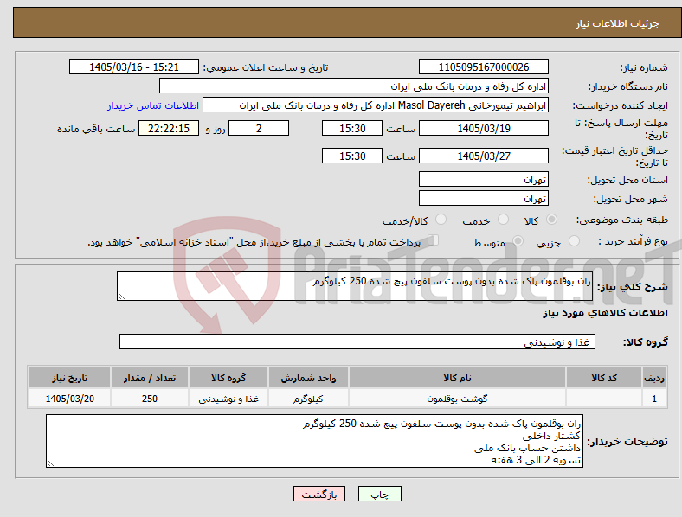
Task: Toggle the Islamic treasury payment checkbox
Action: click(434, 239)
